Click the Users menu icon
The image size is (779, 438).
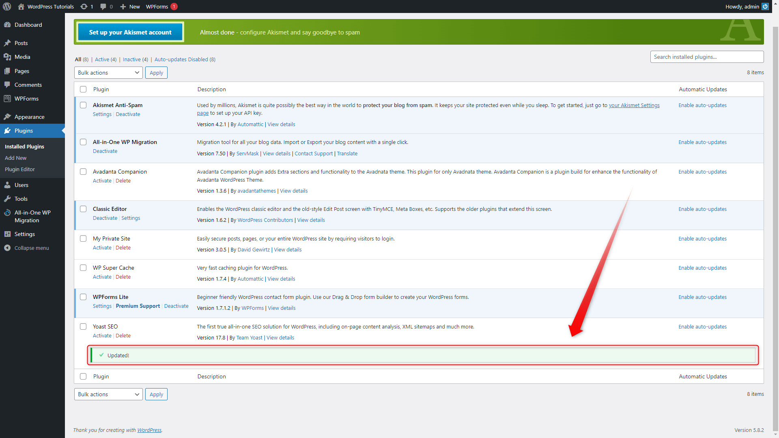tap(7, 185)
